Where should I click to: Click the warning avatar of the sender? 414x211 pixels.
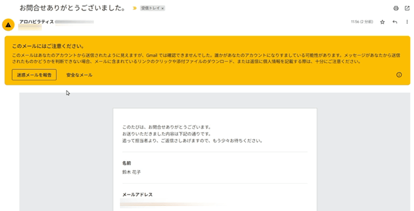pos(8,25)
